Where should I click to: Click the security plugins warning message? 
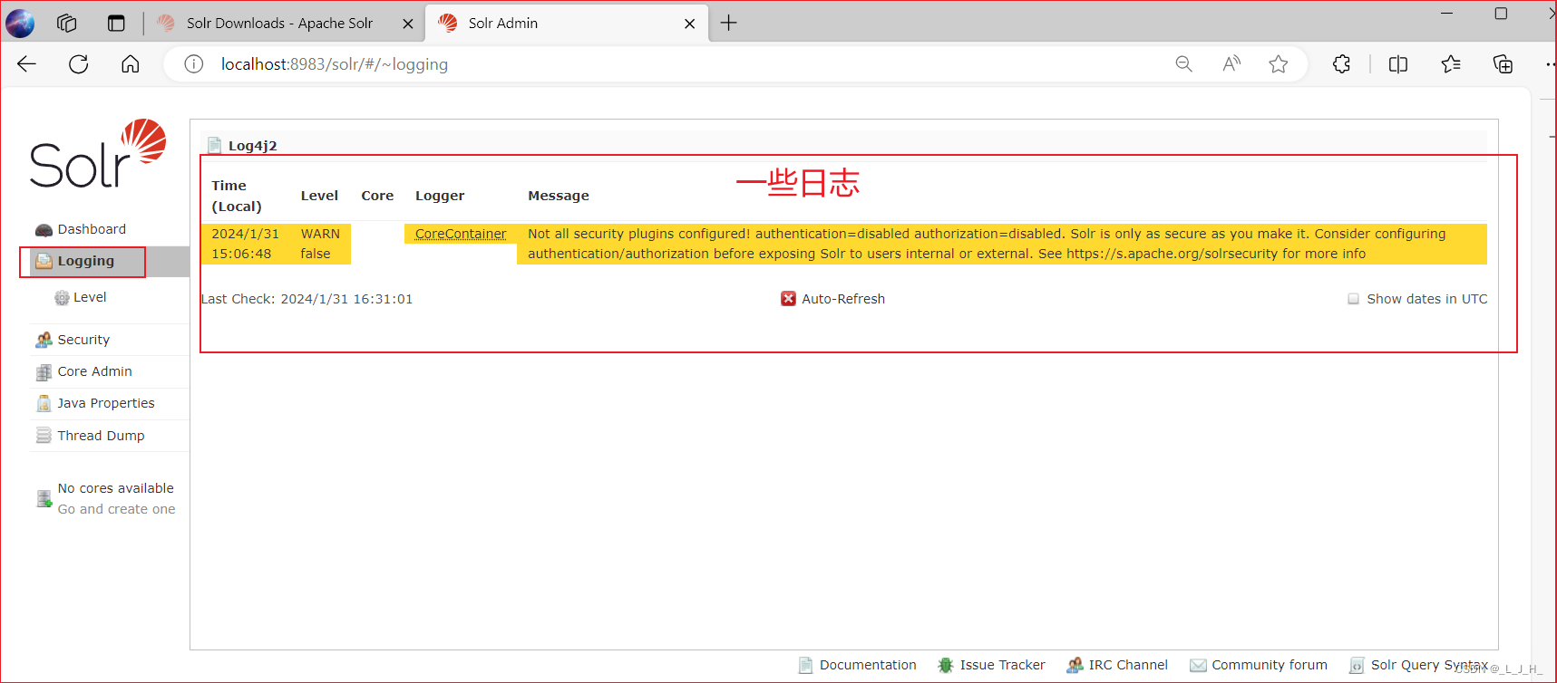[x=987, y=244]
